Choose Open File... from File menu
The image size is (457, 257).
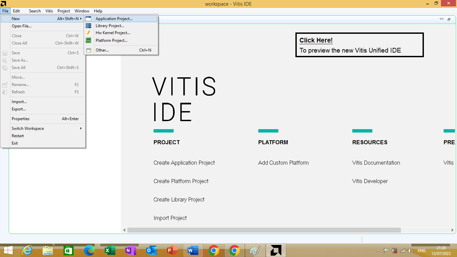43,26
